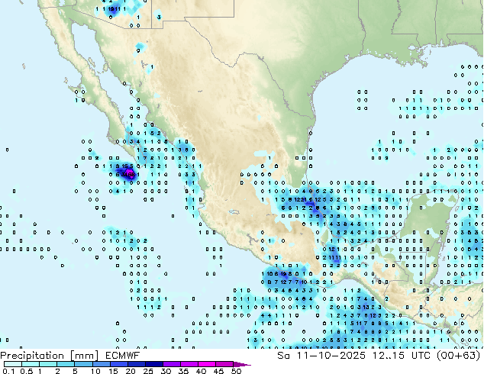The width and height of the screenshot is (484, 374).
Task: Click the 'Precipitation' title word
Action: point(32,356)
